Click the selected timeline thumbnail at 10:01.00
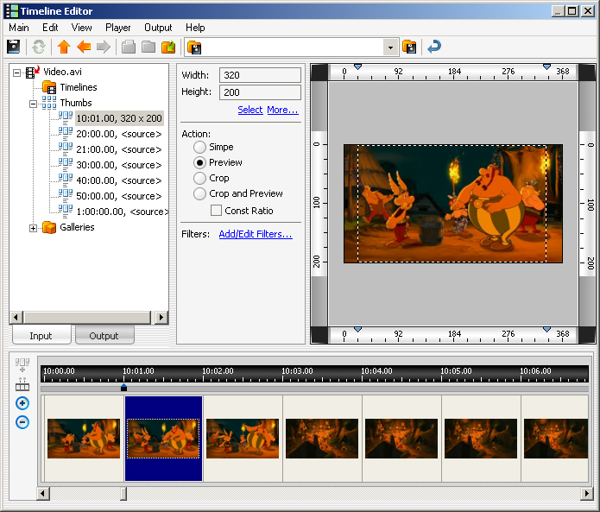600x512 pixels. pos(163,439)
